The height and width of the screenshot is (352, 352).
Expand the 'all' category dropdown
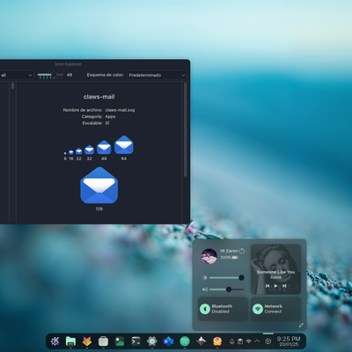coord(16,75)
